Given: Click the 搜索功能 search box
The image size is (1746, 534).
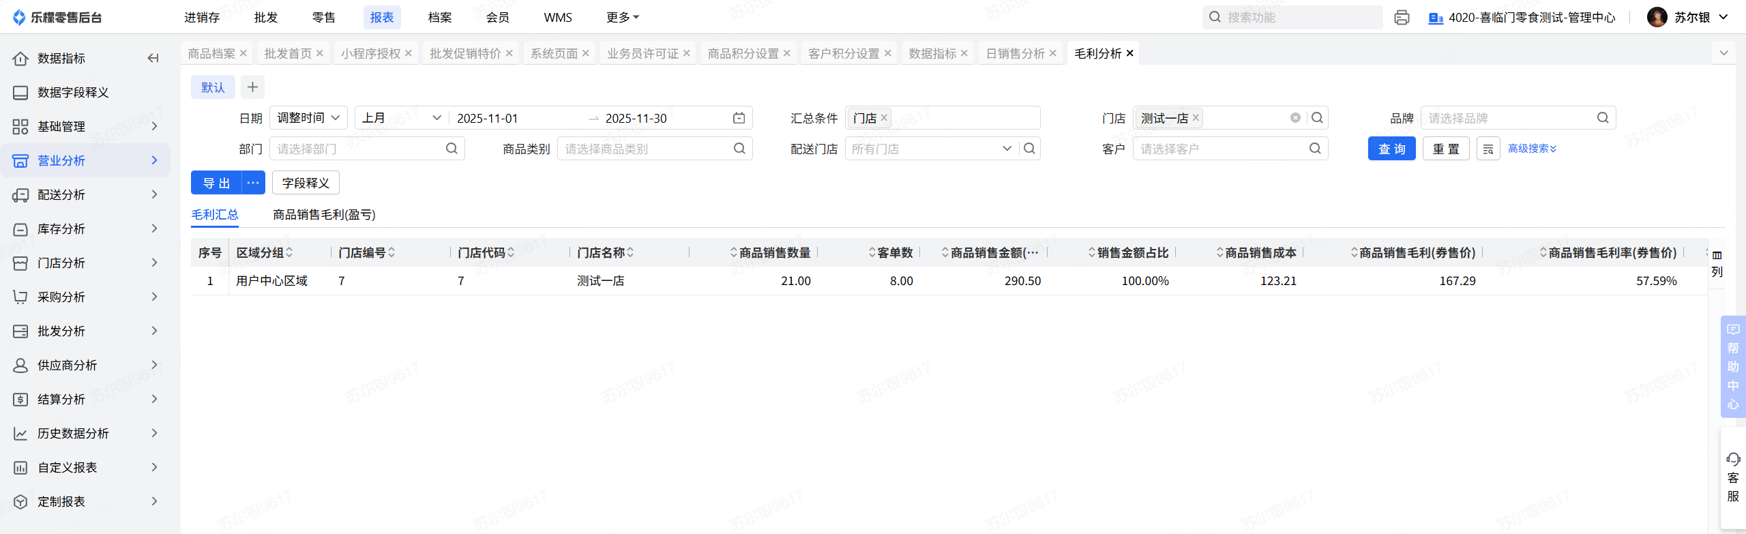Looking at the screenshot, I should pos(1292,17).
